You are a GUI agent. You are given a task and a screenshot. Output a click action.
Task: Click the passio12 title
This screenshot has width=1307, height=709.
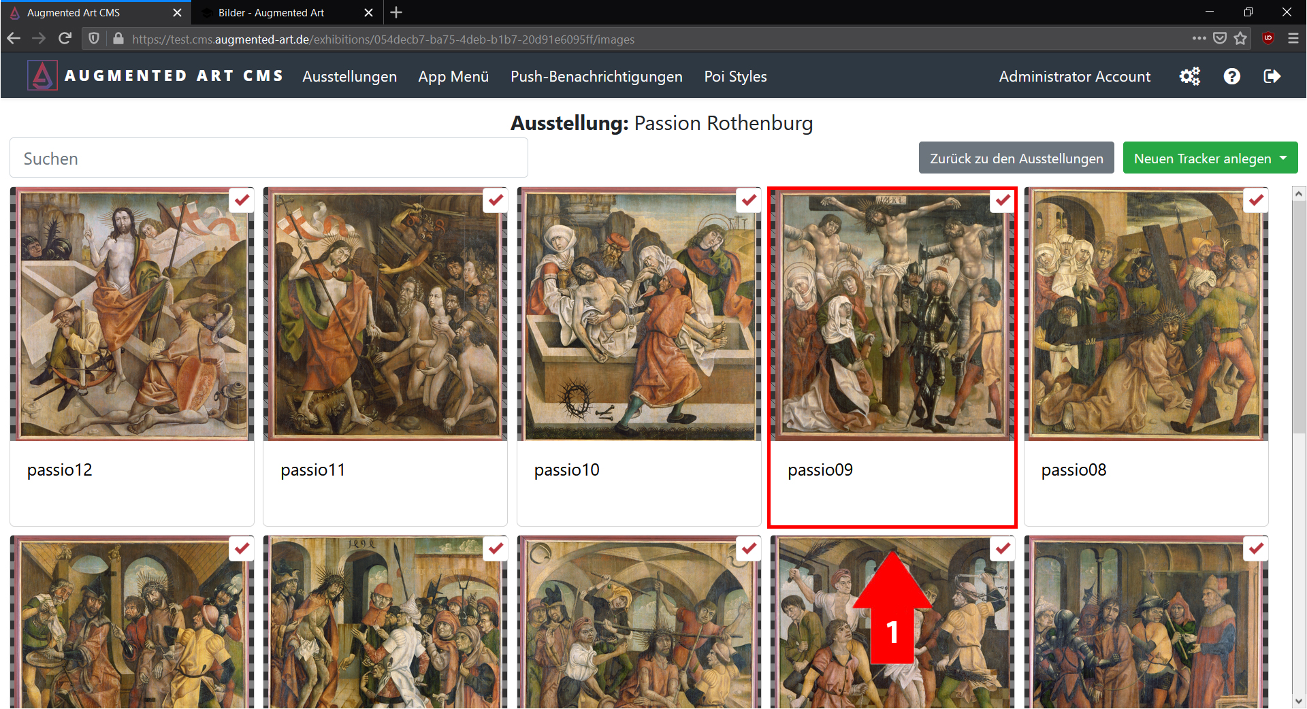point(60,470)
